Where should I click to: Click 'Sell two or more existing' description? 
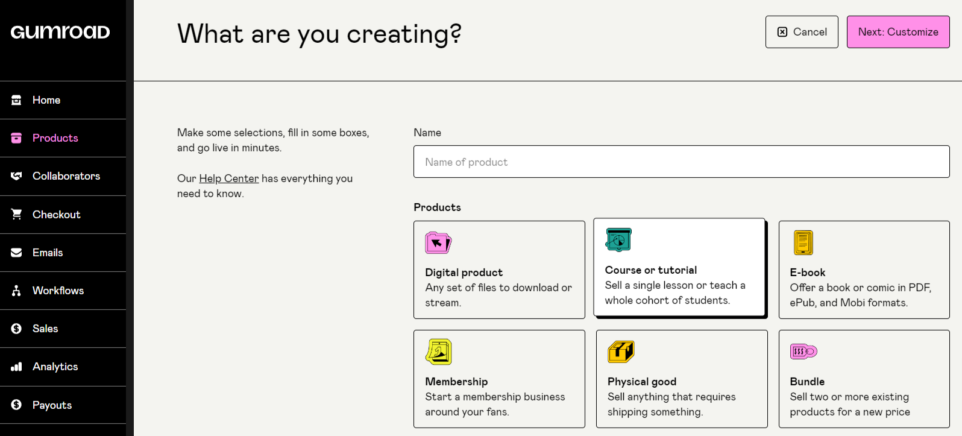pyautogui.click(x=850, y=404)
